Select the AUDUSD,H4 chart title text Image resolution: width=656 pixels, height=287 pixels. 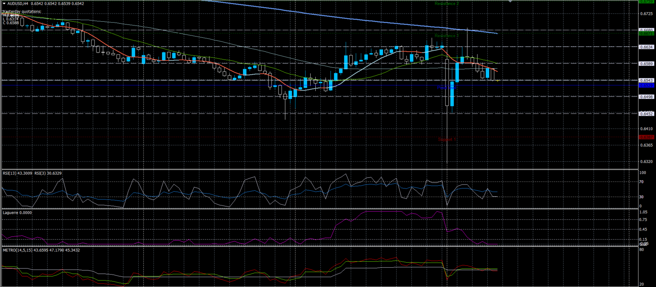(18, 4)
